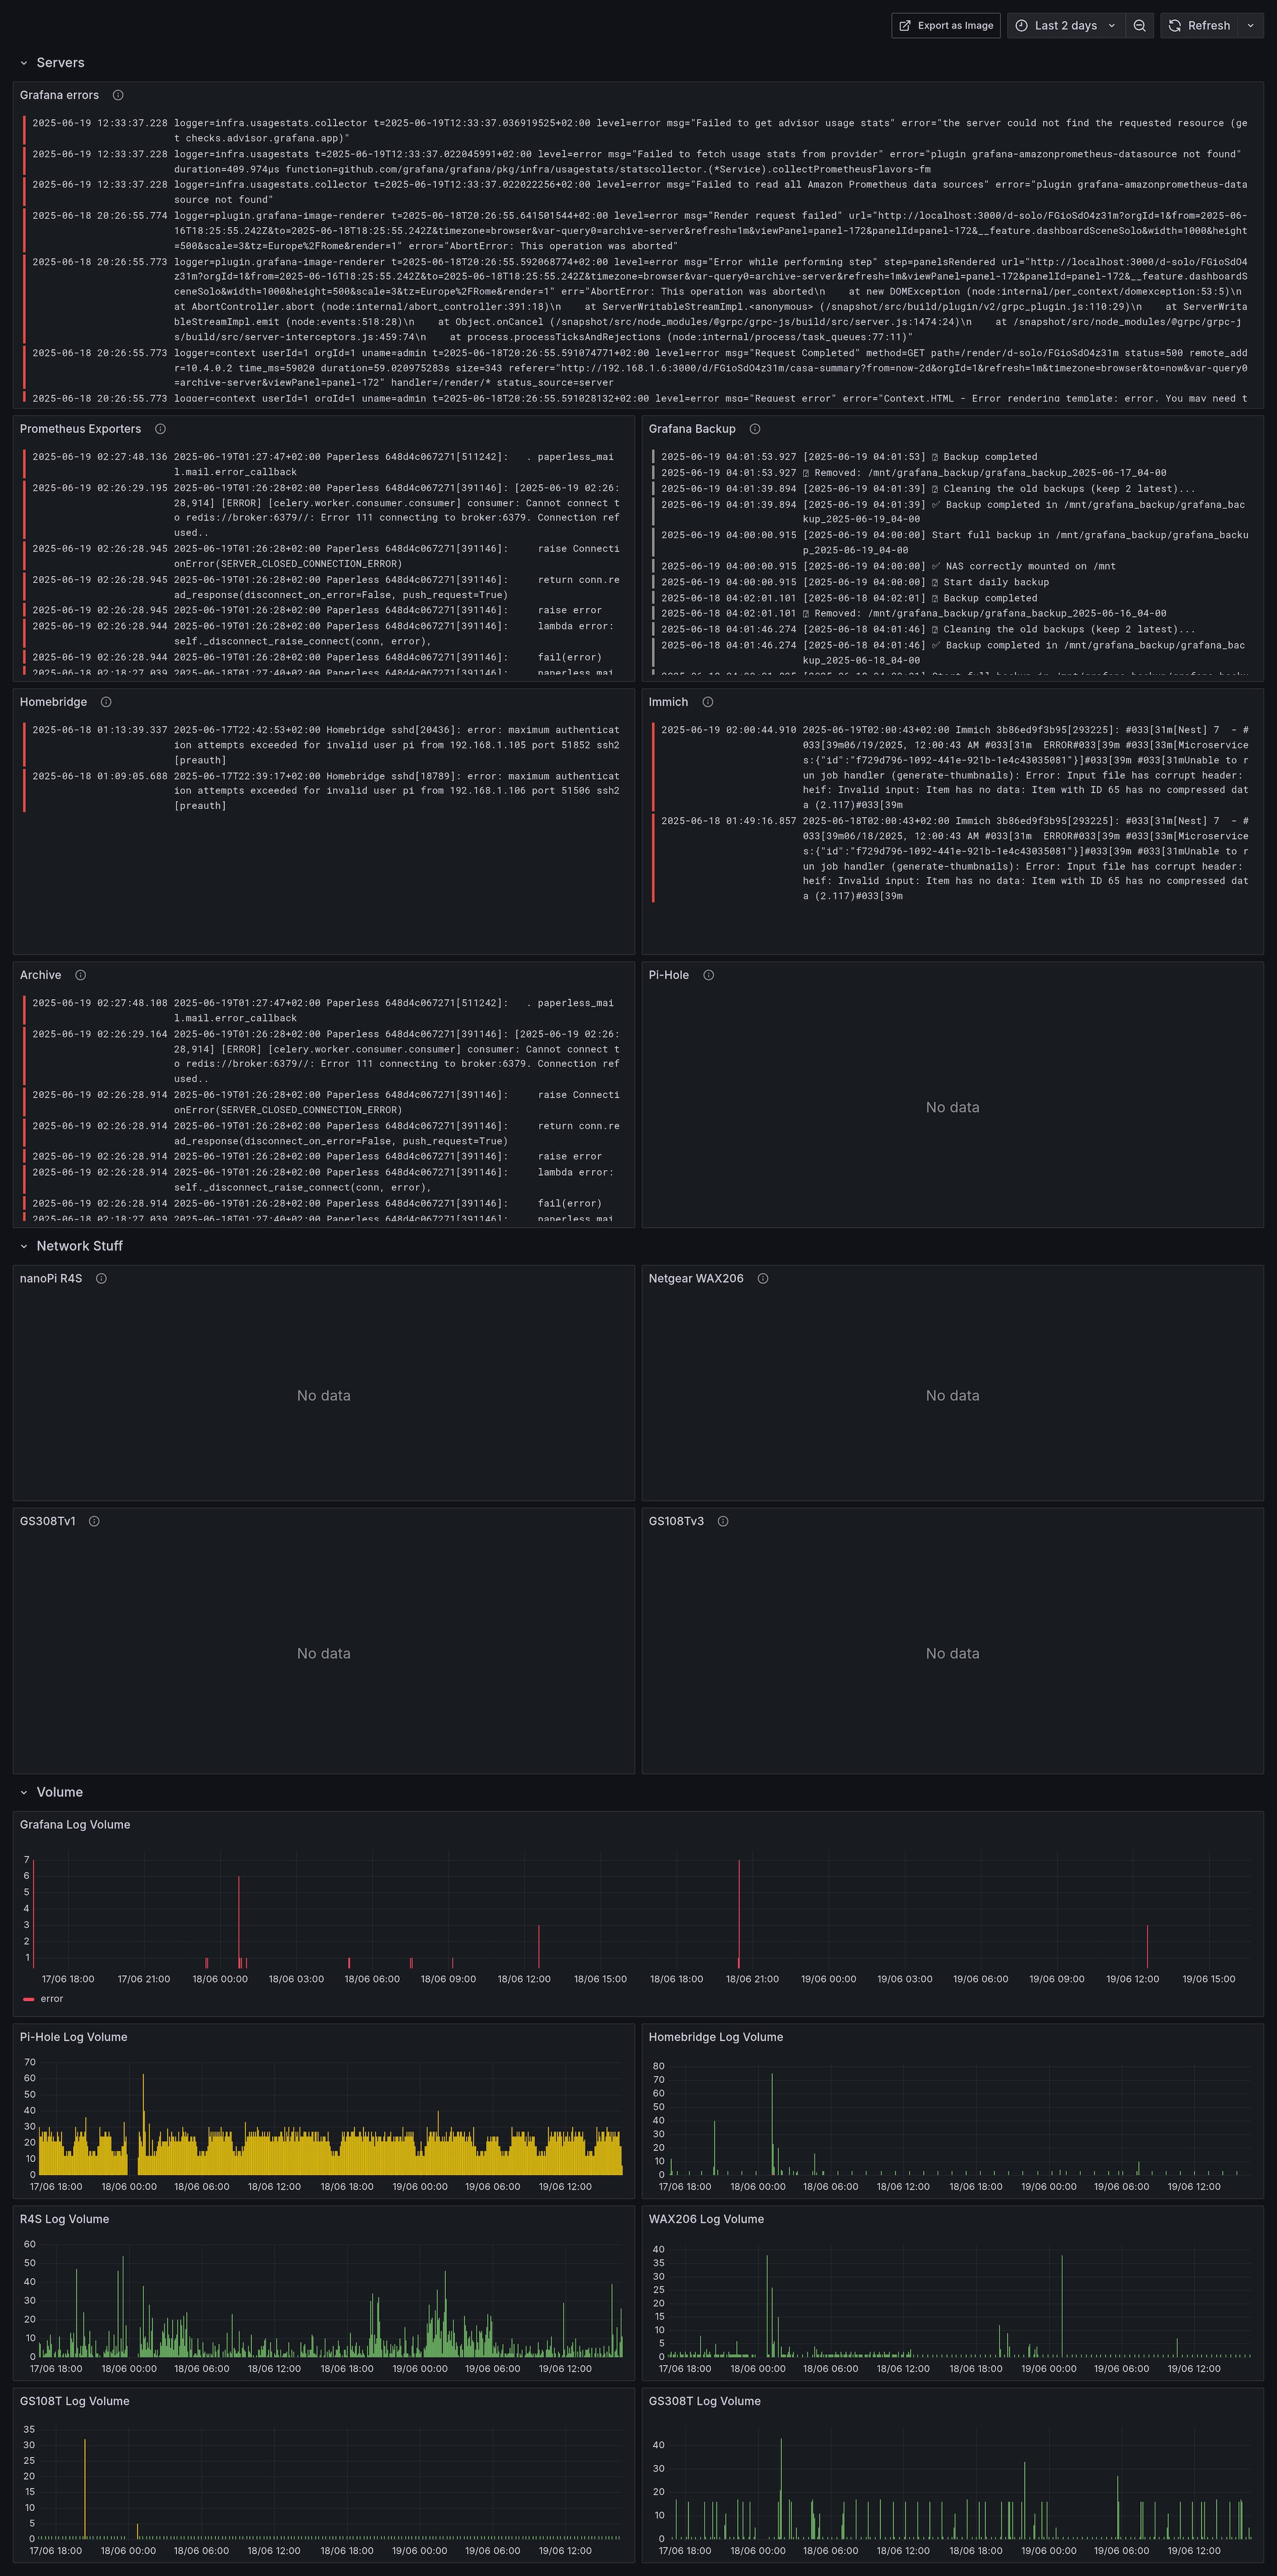Viewport: 1277px width, 2576px height.
Task: Click the Immich panel title
Action: 669,702
